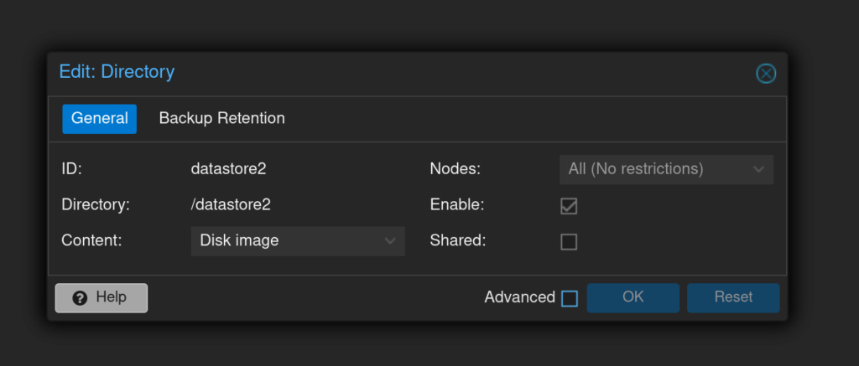859x366 pixels.
Task: Click the Reset button
Action: click(733, 297)
